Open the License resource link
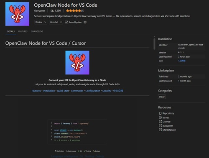This screenshot has height=158, width=209. point(166,122)
